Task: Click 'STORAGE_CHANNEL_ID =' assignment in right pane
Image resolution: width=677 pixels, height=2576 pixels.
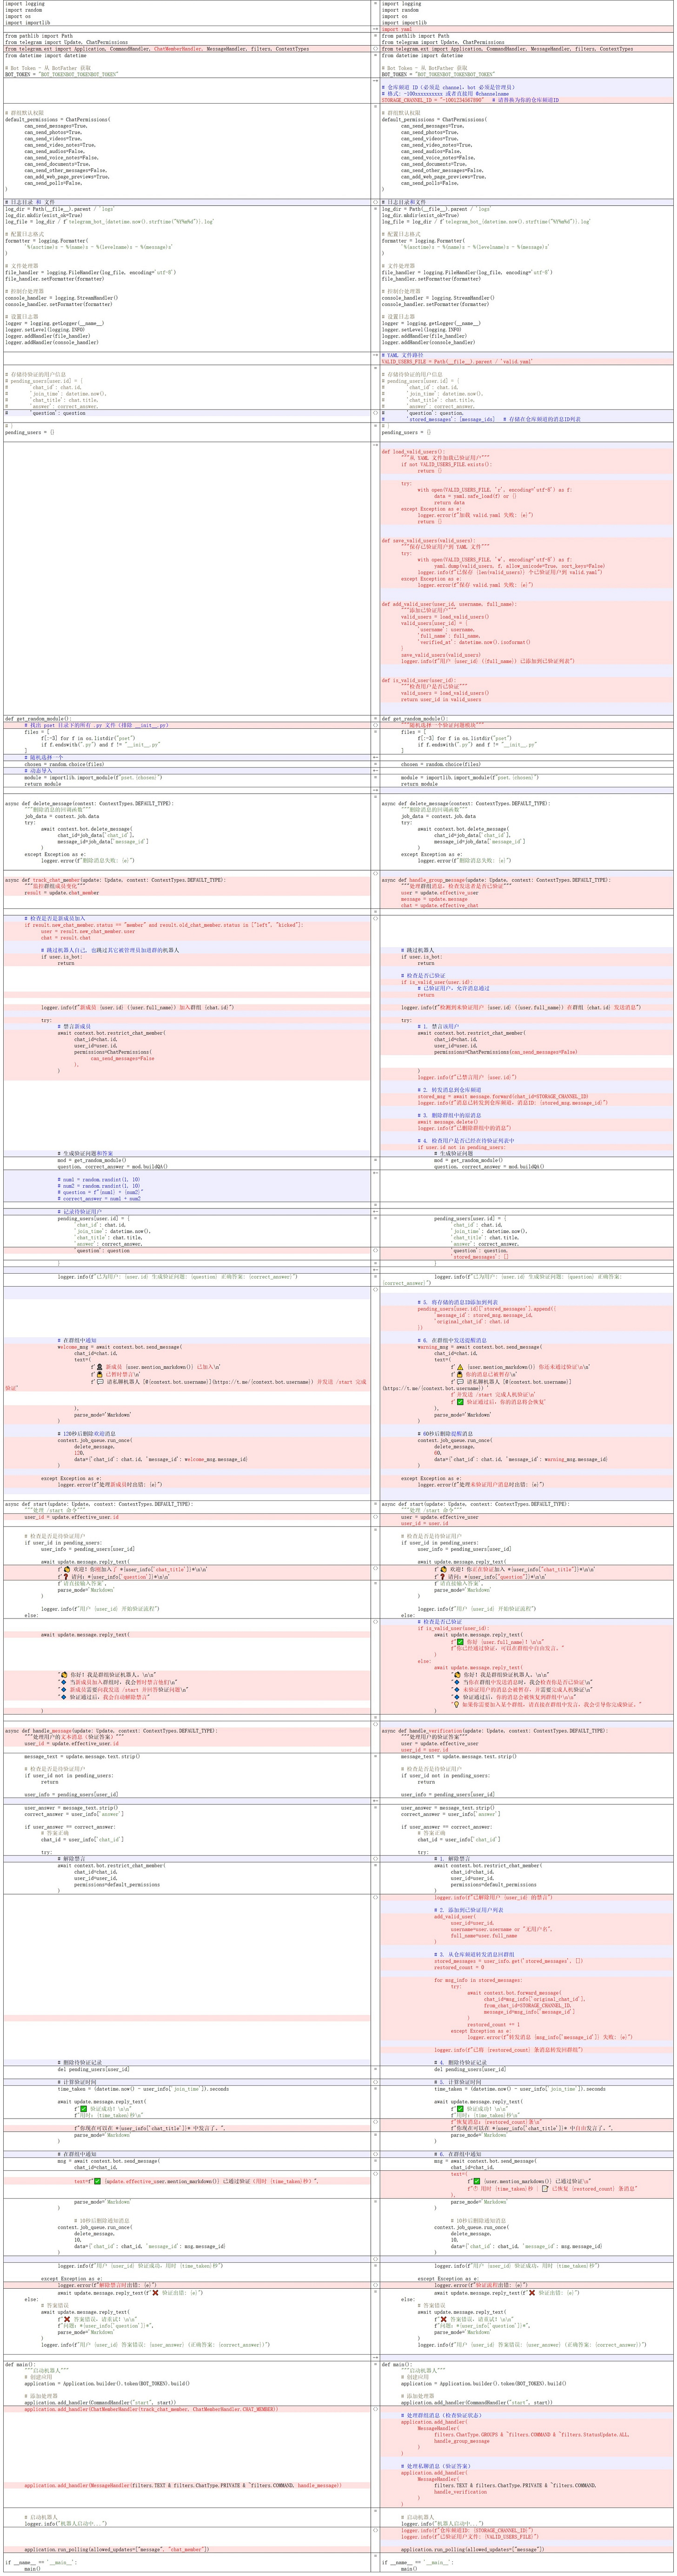Action: click(x=433, y=100)
